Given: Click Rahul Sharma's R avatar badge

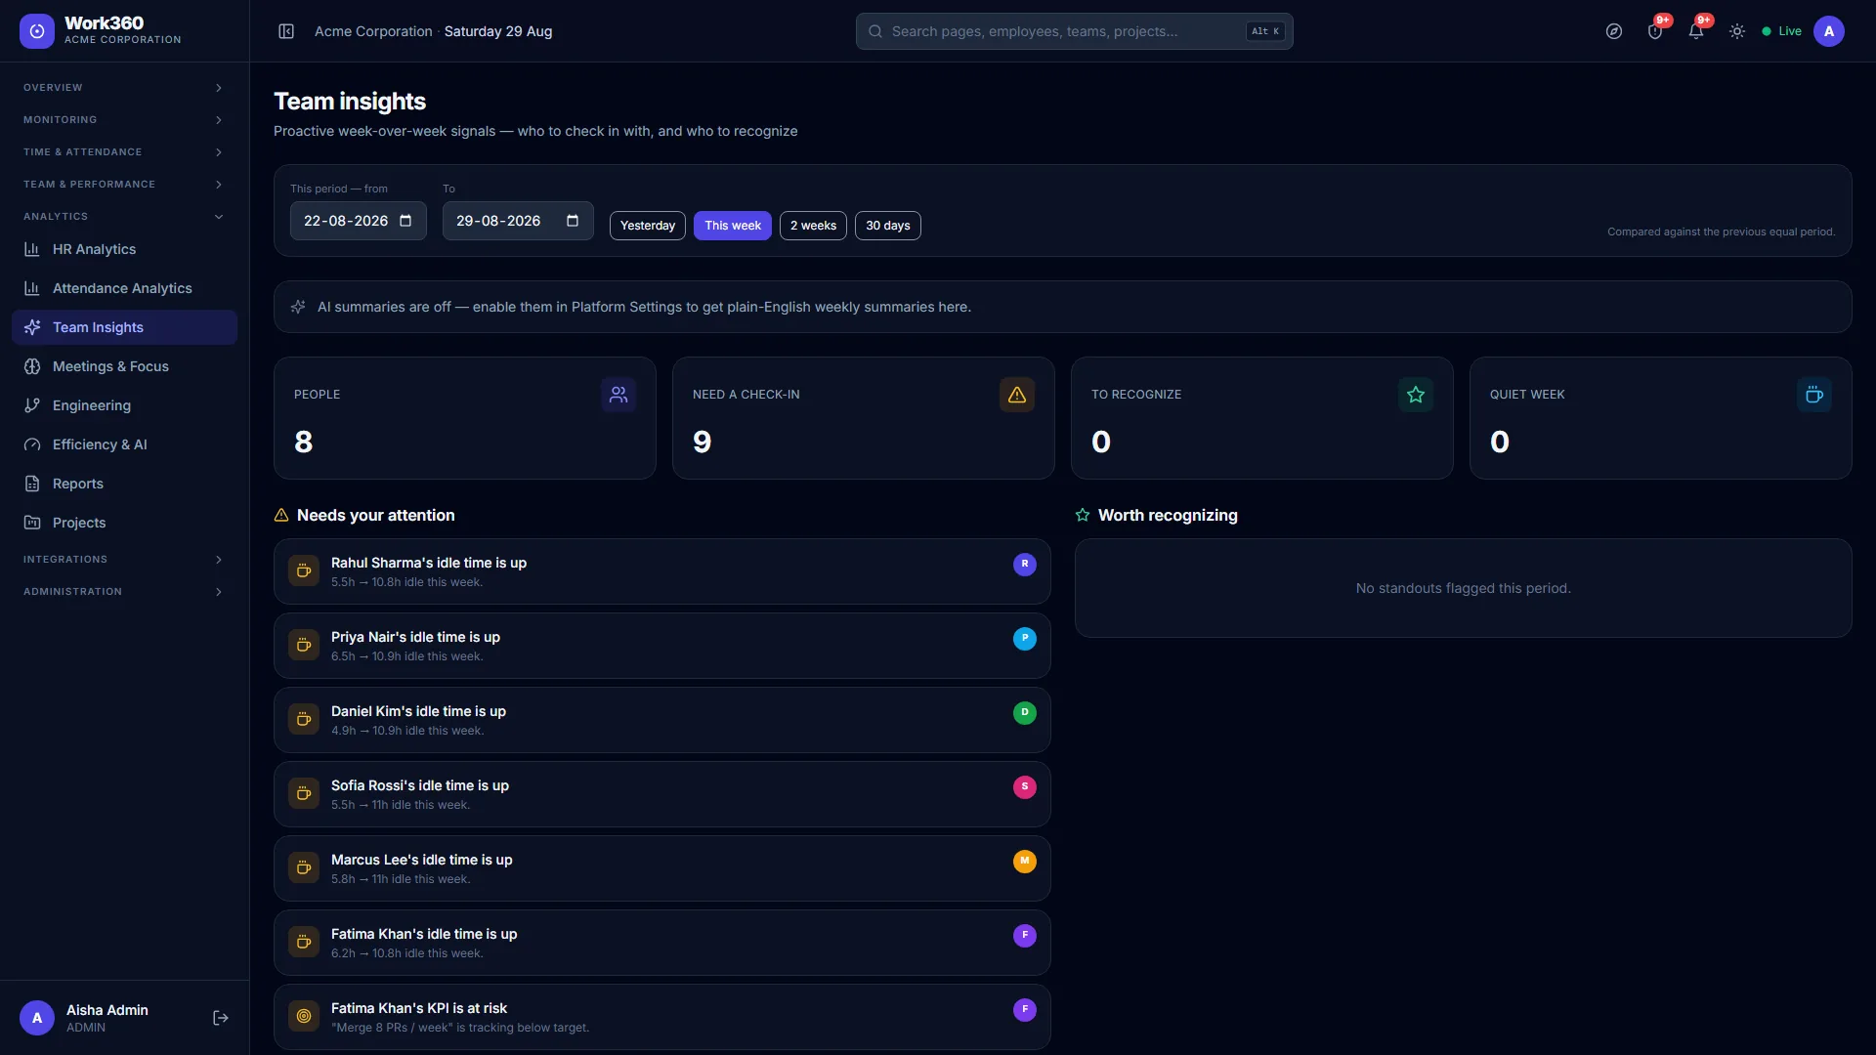Looking at the screenshot, I should click(x=1025, y=564).
